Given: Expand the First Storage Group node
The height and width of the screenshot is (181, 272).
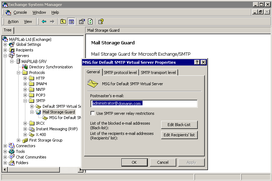Looking at the screenshot, I should click(19, 140).
